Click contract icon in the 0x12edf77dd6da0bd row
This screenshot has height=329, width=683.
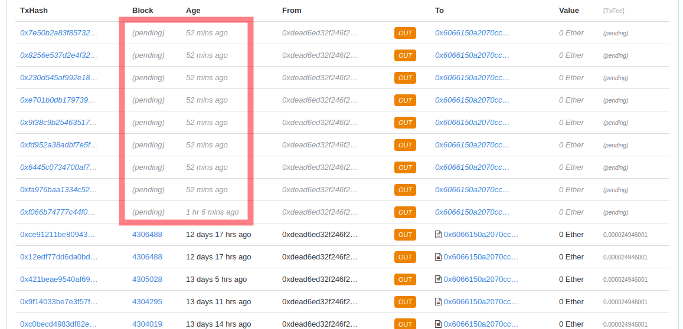pos(438,256)
